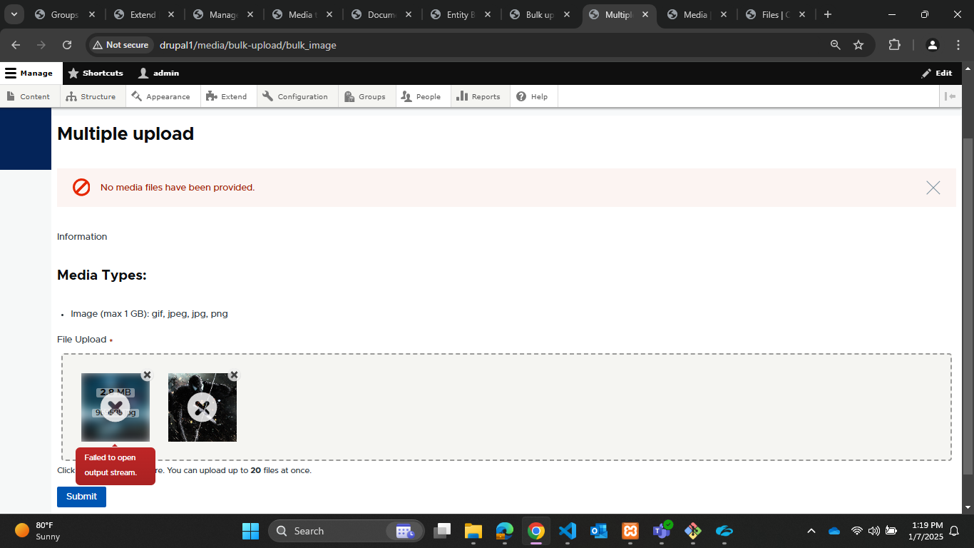The height and width of the screenshot is (548, 974).
Task: Open the Windows Start menu
Action: pyautogui.click(x=251, y=531)
